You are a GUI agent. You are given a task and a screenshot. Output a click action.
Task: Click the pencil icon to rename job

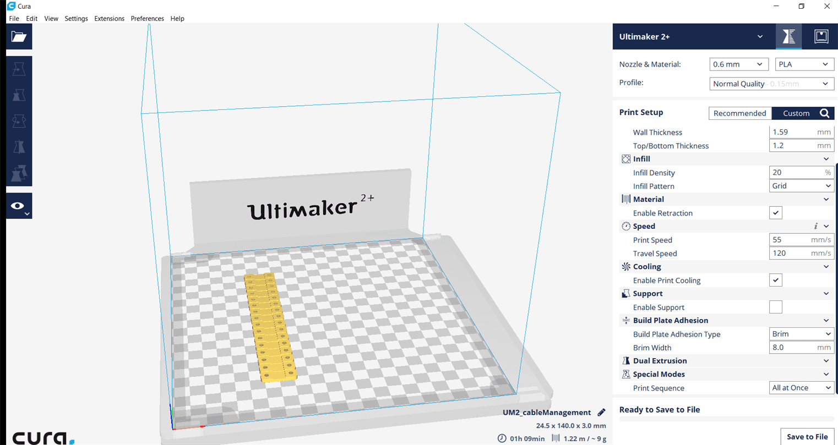pyautogui.click(x=601, y=413)
